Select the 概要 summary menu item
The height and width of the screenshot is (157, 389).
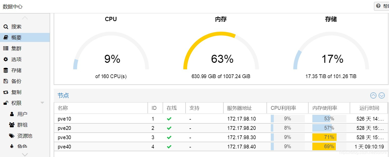click(x=25, y=38)
